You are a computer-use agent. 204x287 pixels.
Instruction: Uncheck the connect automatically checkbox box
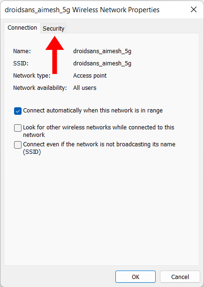coord(18,111)
